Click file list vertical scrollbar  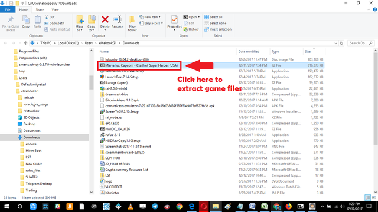click(x=376, y=98)
